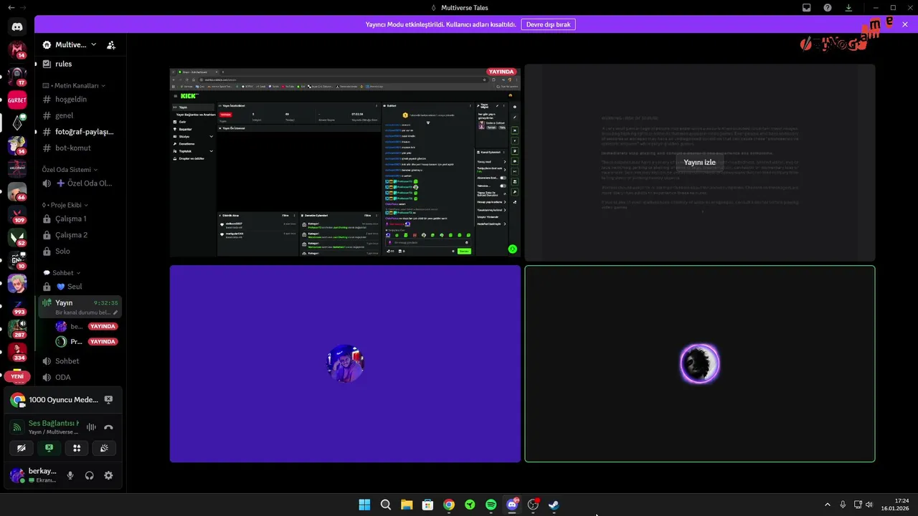This screenshot has width=918, height=516.
Task: Edit the Yayın channel status pencil
Action: point(115,312)
